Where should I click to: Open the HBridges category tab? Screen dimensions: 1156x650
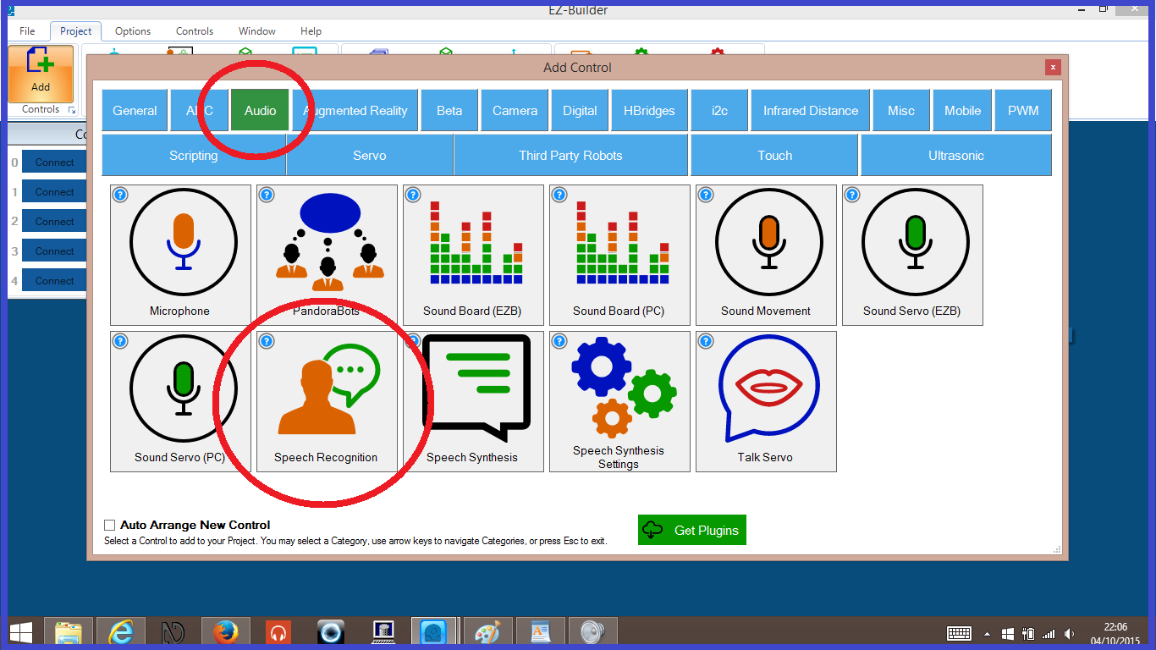[x=649, y=111]
